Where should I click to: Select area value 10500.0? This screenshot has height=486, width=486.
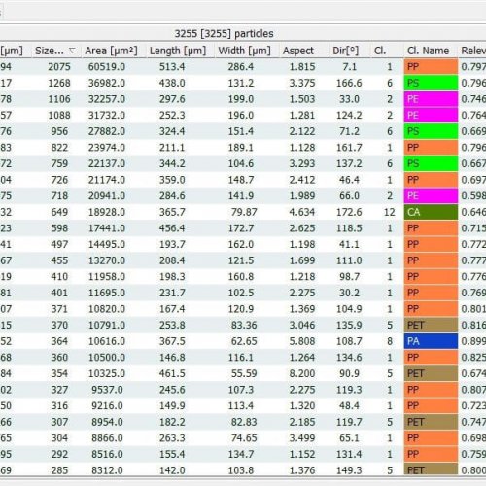[107, 358]
